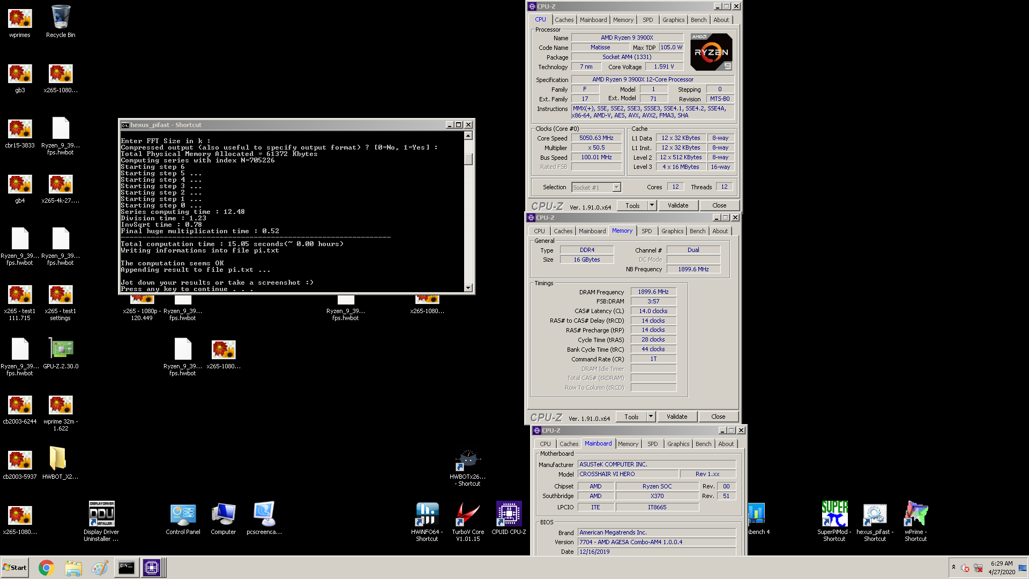Screen dimensions: 1029x579
Task: Open the Computer desktop icon
Action: coord(223,518)
